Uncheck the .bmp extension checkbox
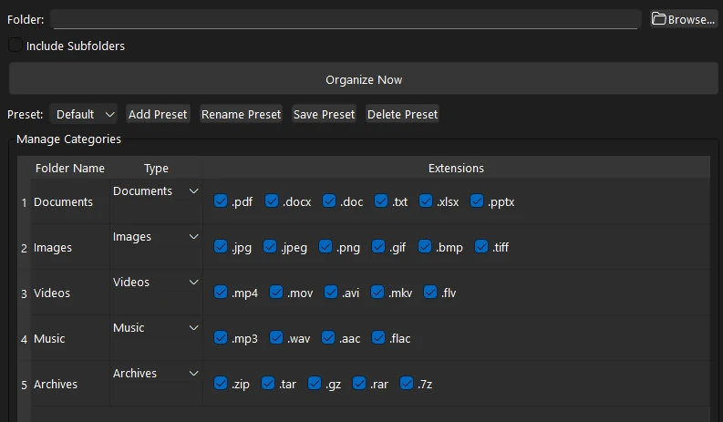Image resolution: width=723 pixels, height=422 pixels. point(425,247)
